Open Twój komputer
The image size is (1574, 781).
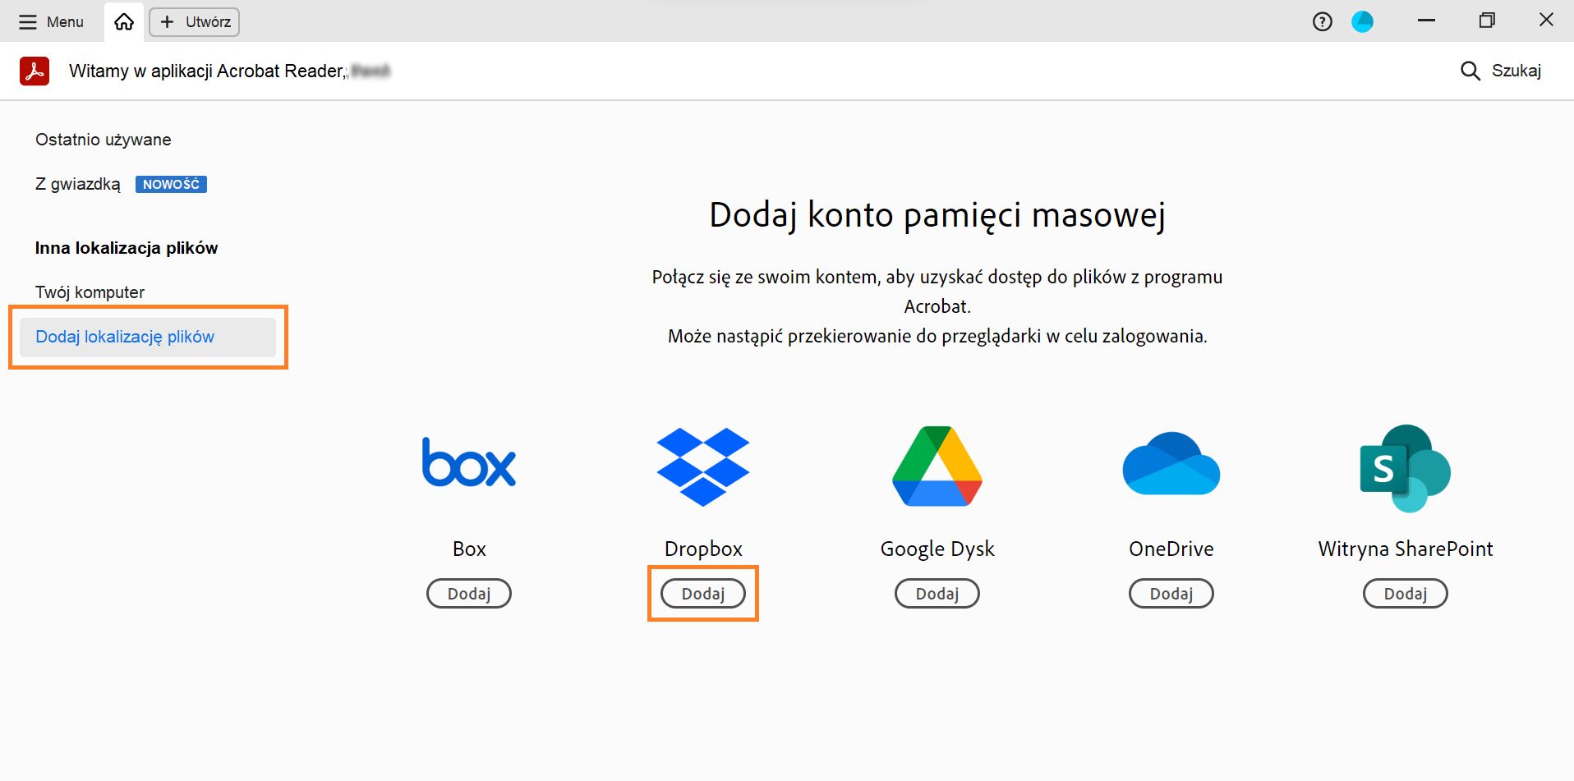click(x=90, y=292)
